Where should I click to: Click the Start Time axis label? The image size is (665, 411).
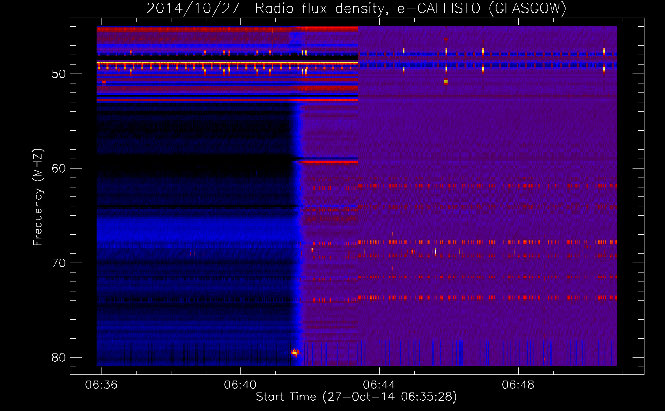(x=356, y=397)
